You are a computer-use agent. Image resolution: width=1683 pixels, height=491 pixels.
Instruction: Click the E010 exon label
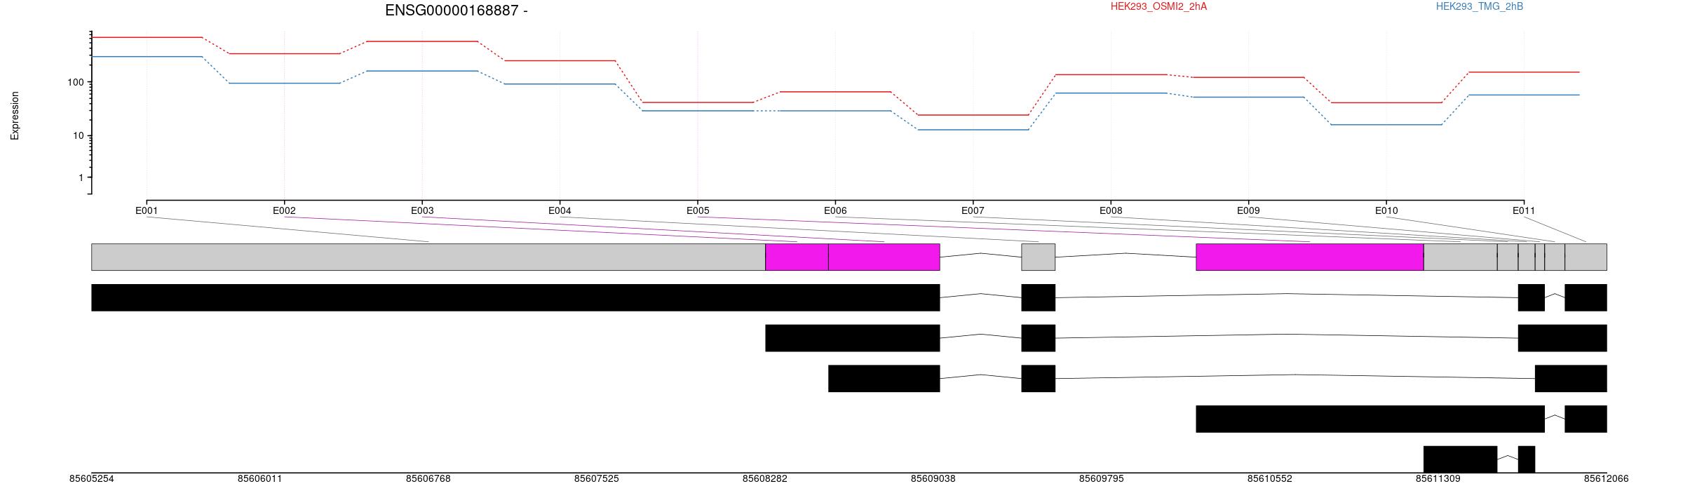click(1386, 210)
